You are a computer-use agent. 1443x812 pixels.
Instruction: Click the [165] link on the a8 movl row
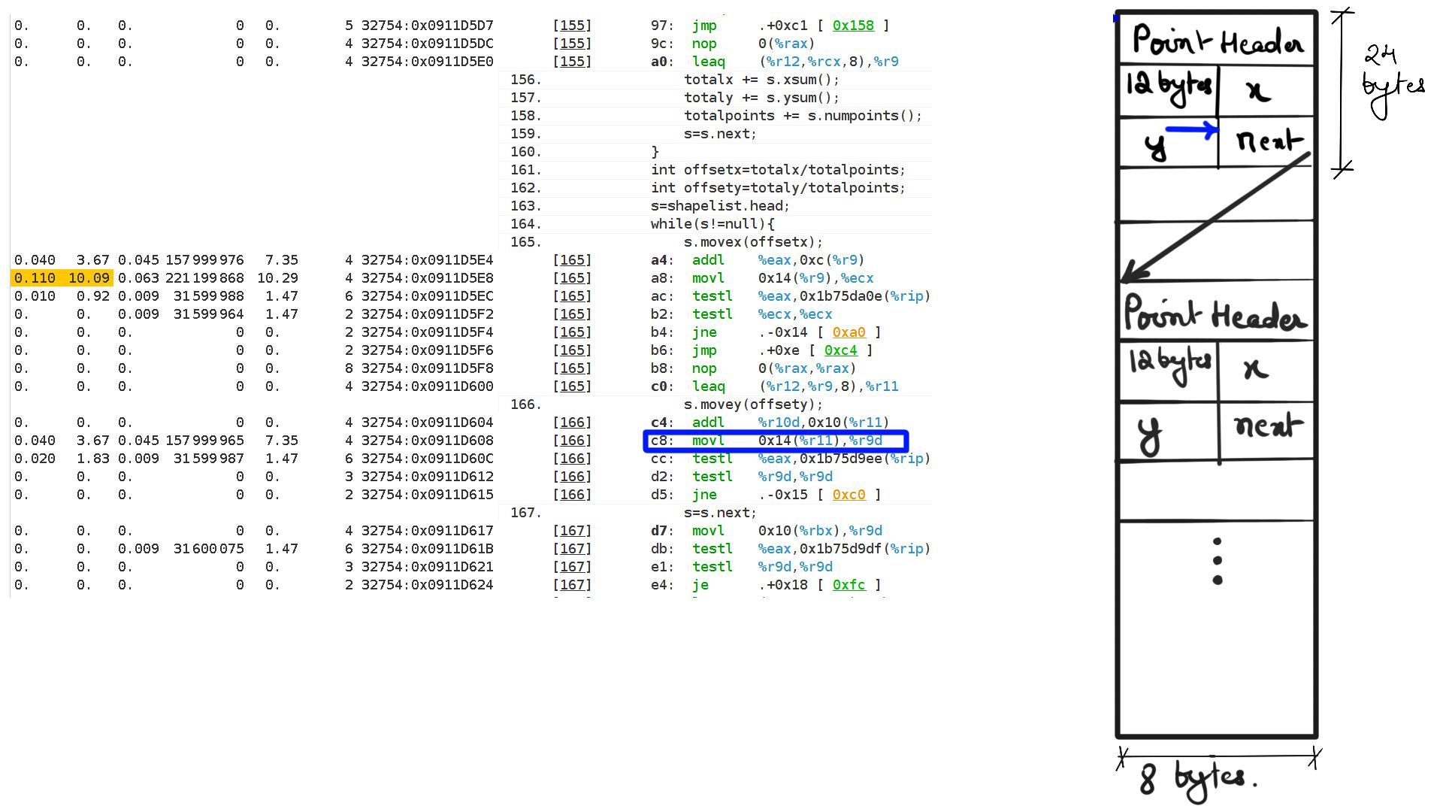pos(572,278)
